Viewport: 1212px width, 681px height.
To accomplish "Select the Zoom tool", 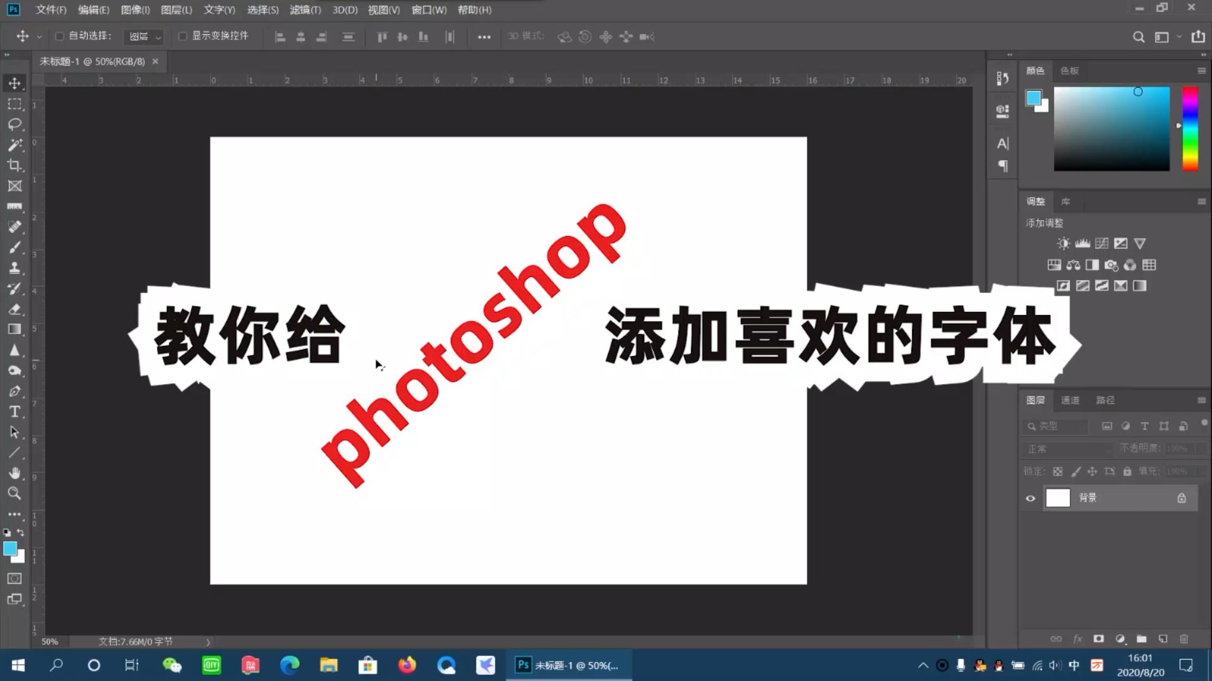I will click(14, 494).
